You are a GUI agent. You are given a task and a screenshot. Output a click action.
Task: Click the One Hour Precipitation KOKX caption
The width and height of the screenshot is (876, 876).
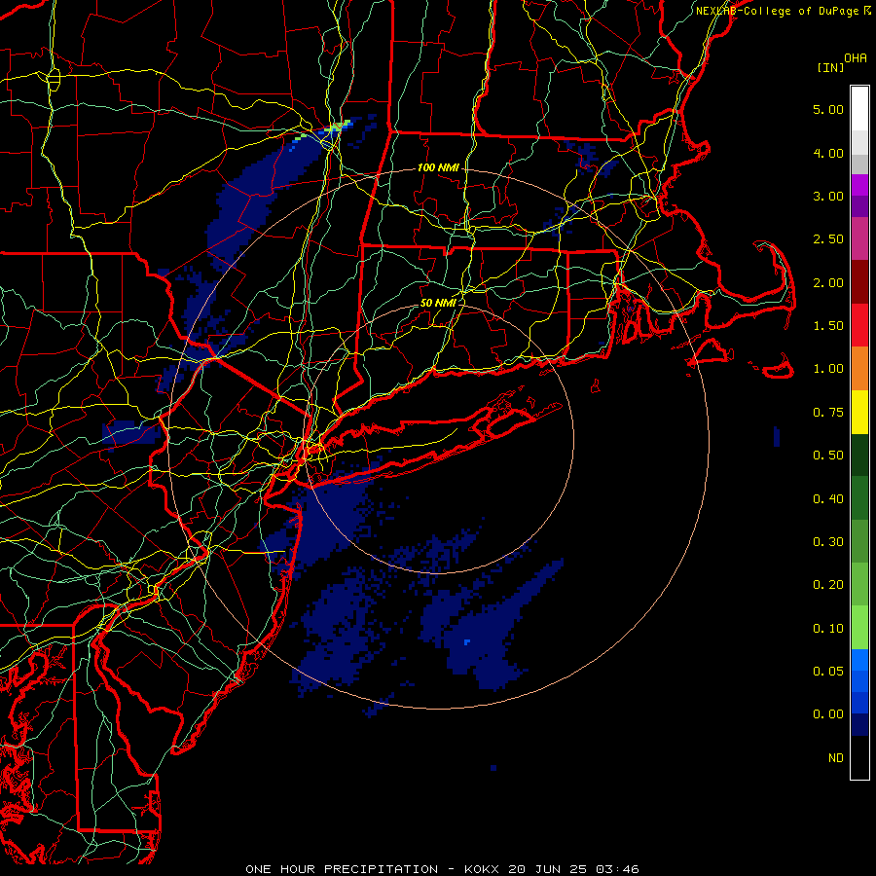tap(443, 869)
